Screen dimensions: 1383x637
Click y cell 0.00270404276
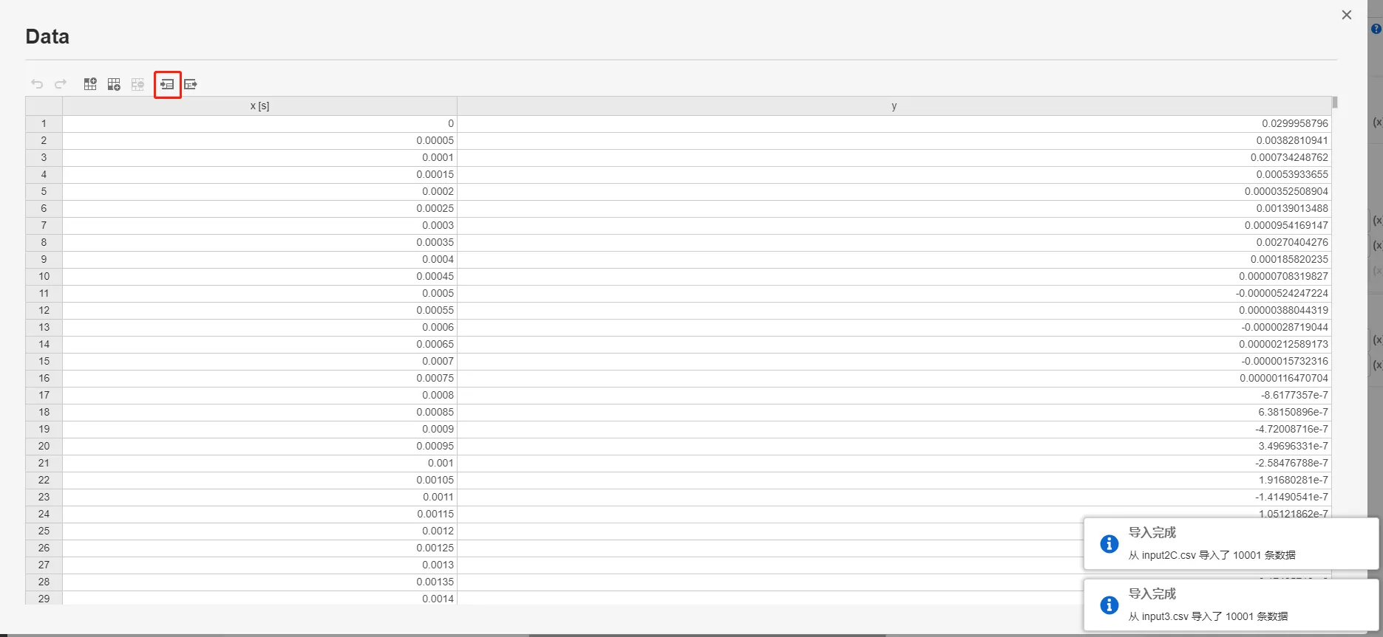coord(894,242)
